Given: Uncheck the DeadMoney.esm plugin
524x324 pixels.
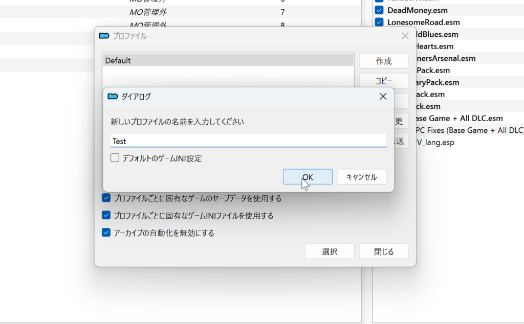Looking at the screenshot, I should pyautogui.click(x=379, y=10).
